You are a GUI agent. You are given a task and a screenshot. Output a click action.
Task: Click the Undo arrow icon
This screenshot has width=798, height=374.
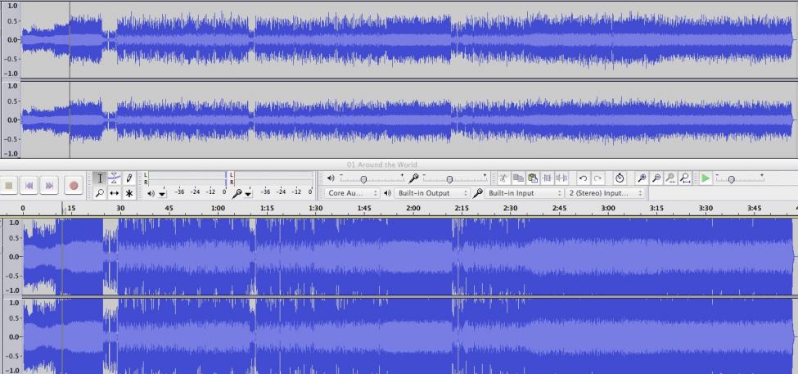pos(583,178)
